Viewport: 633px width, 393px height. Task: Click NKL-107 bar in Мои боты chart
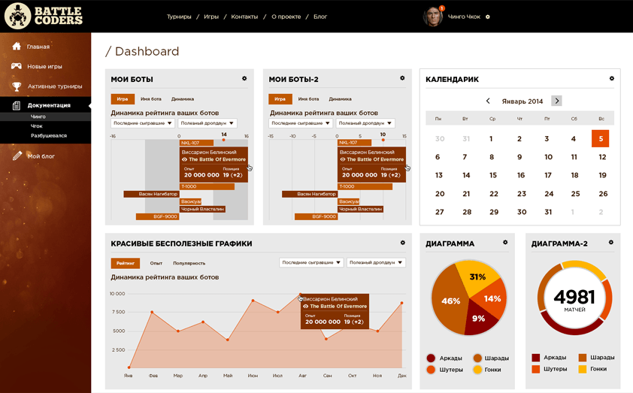pos(196,143)
